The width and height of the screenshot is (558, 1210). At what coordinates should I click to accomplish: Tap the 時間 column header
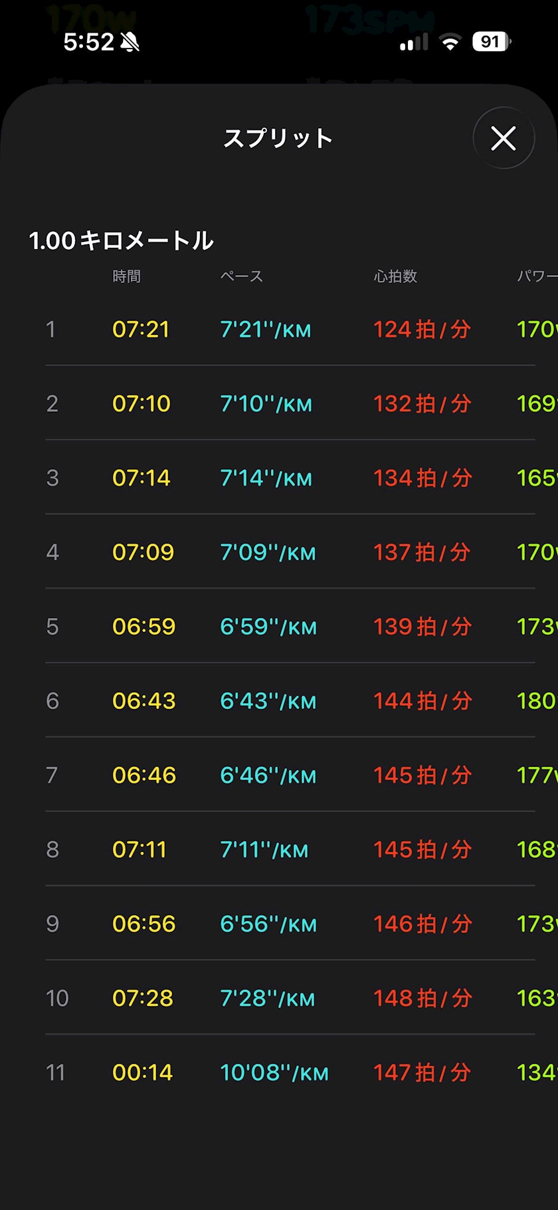coord(126,276)
